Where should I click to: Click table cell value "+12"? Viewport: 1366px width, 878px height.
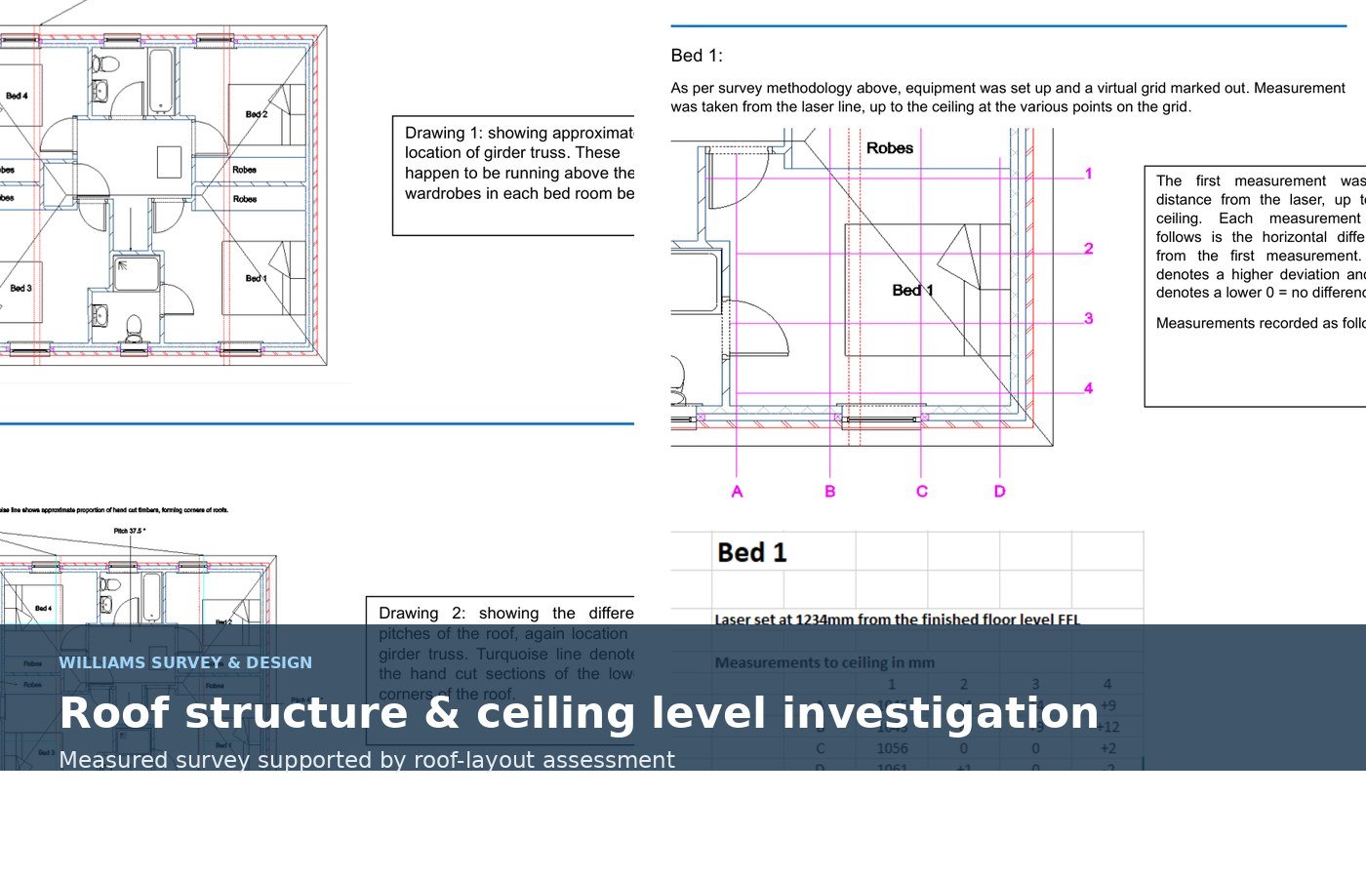coord(1107,727)
